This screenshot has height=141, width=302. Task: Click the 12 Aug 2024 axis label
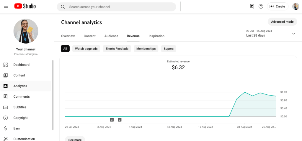tap(174, 127)
